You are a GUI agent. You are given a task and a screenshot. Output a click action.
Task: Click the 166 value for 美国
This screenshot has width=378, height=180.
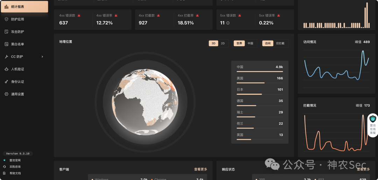click(x=280, y=78)
